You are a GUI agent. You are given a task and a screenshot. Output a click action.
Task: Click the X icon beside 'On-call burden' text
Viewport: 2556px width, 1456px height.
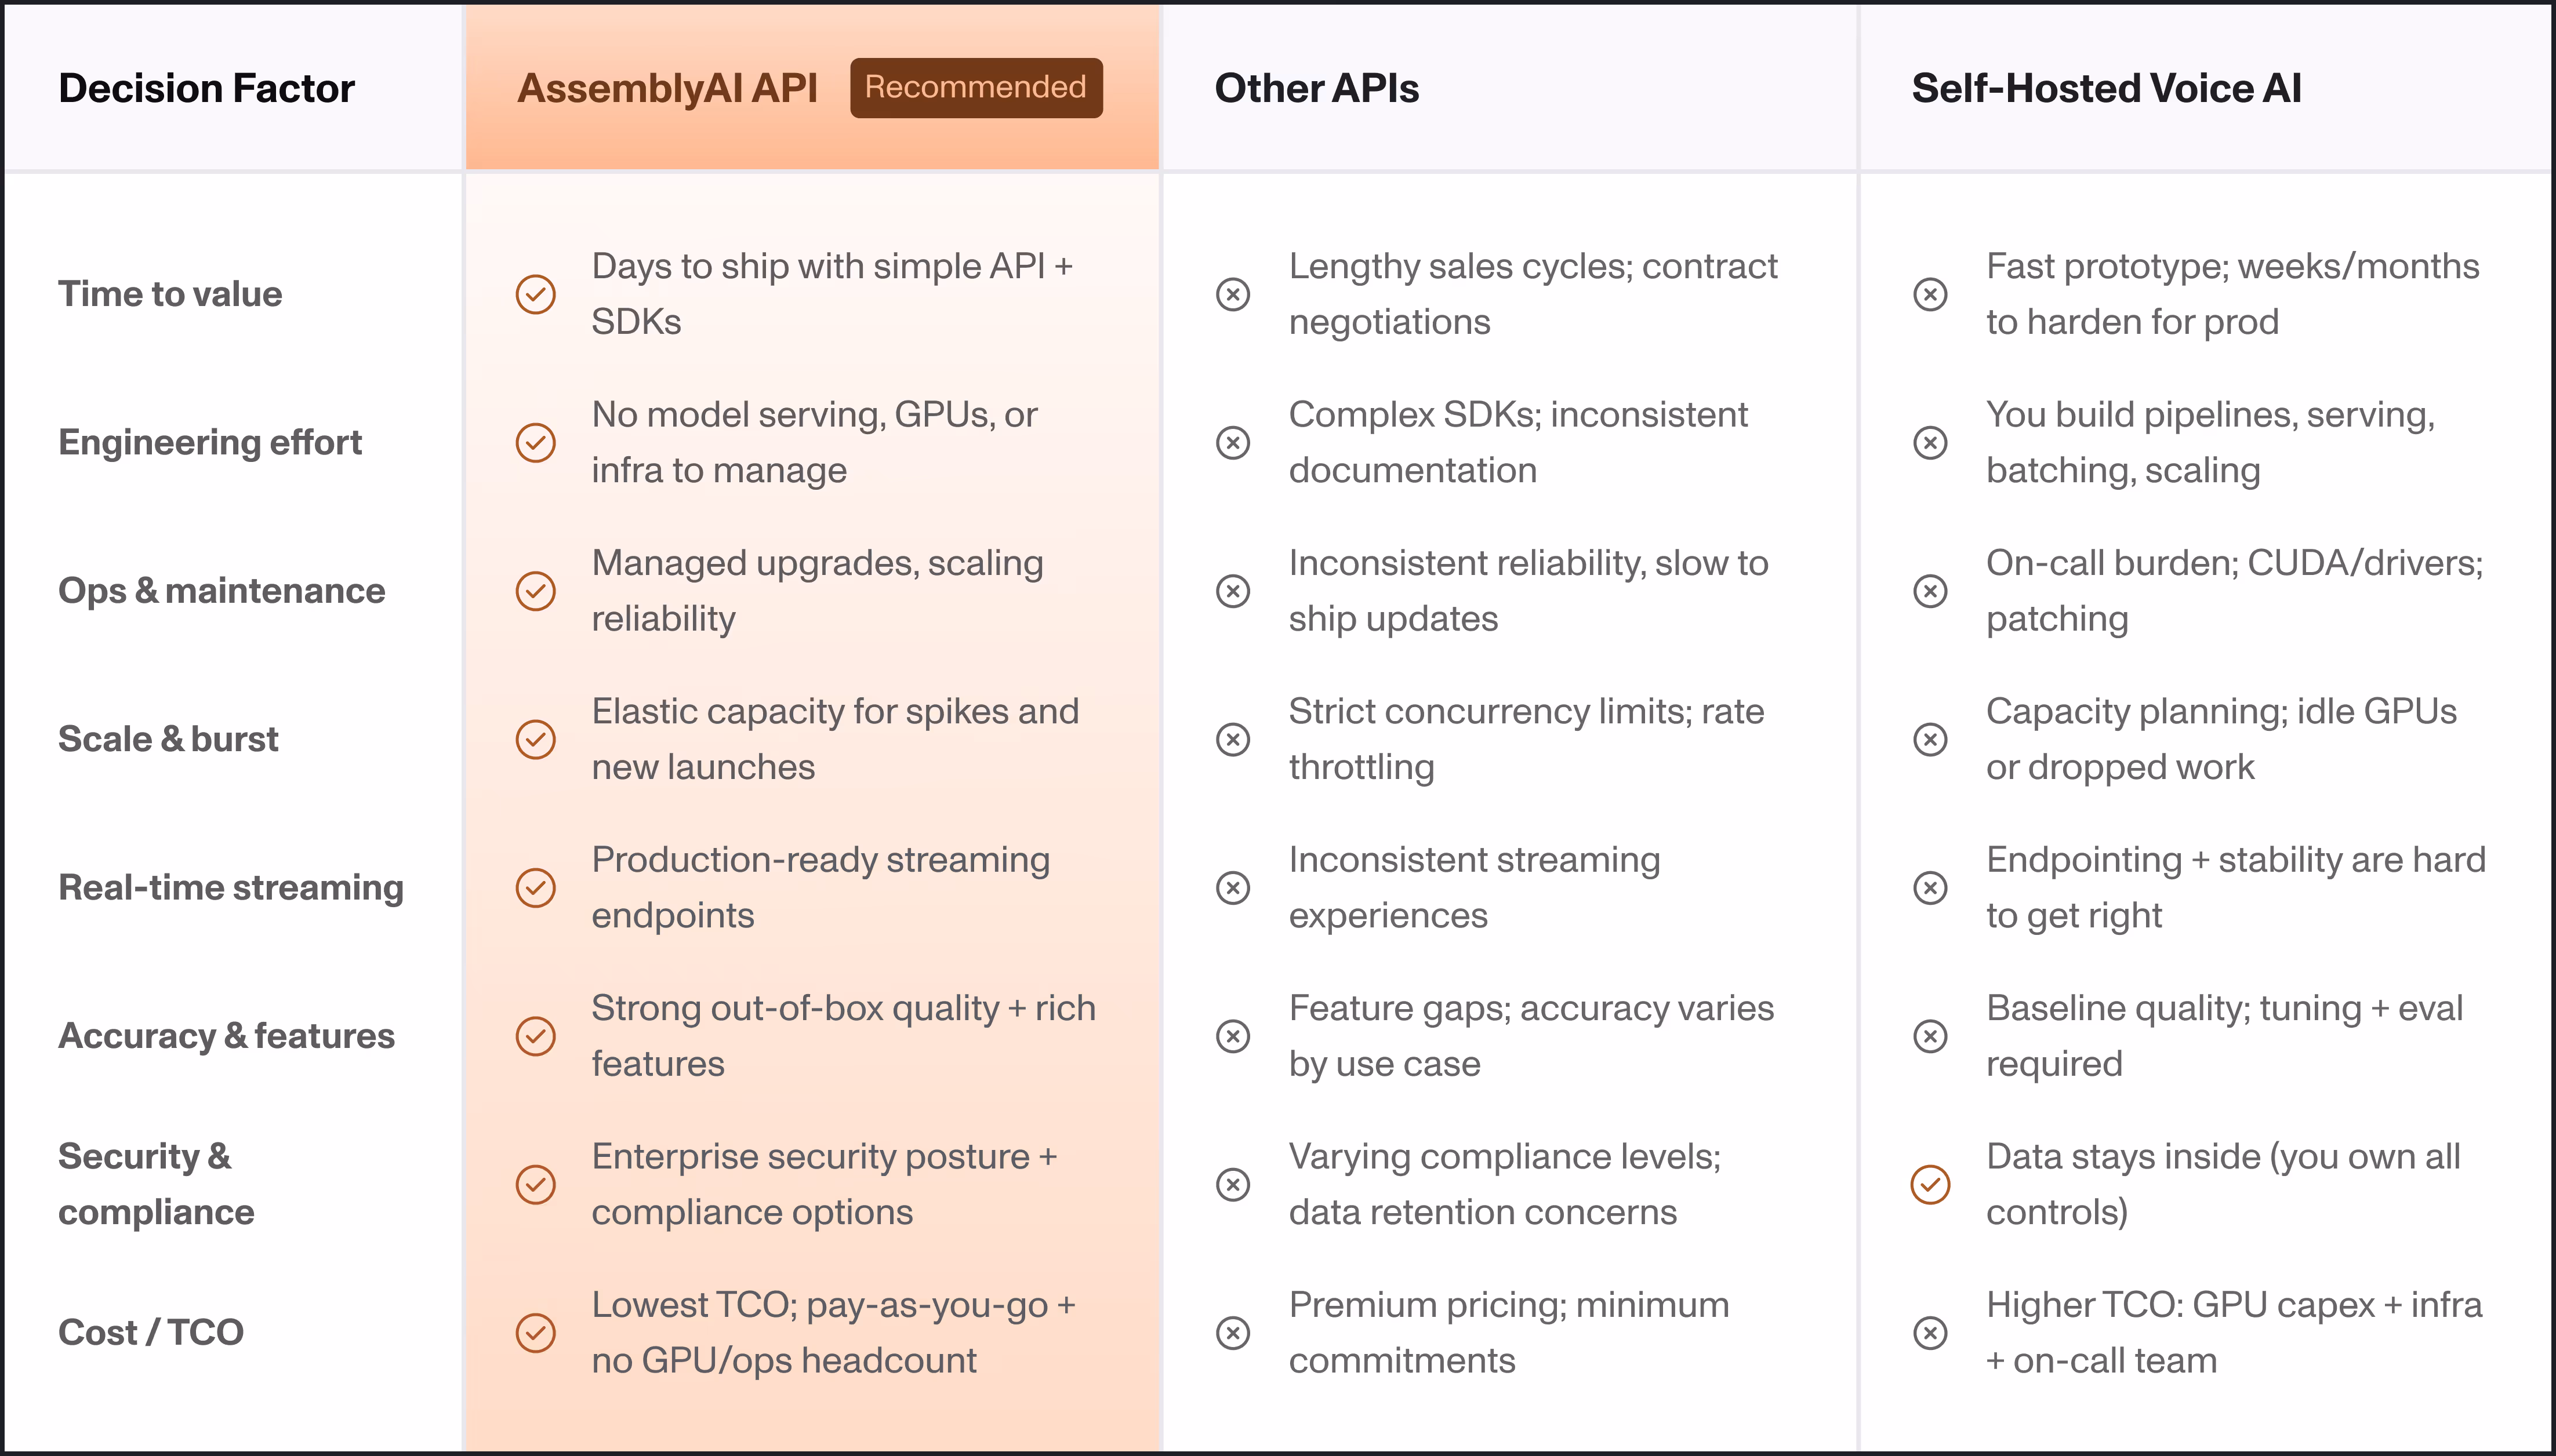(1930, 591)
